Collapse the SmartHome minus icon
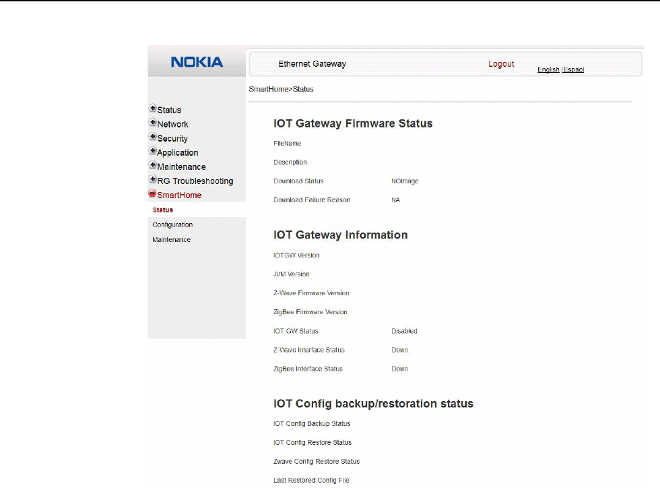Image resolution: width=660 pixels, height=488 pixels. tap(153, 194)
